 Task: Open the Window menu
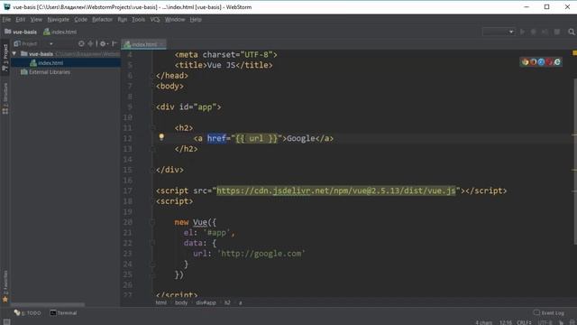point(175,20)
